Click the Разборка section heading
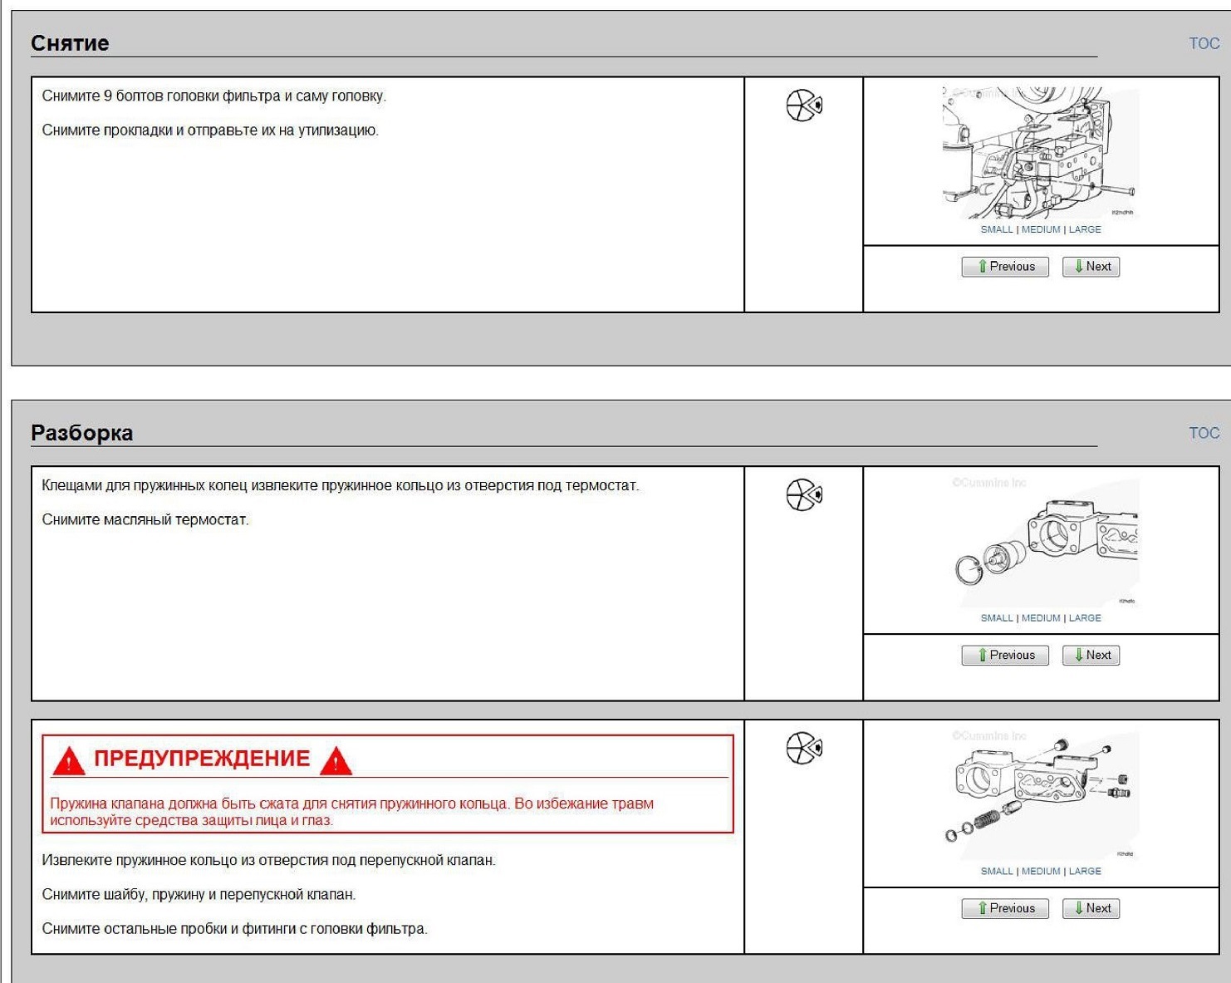 (x=81, y=433)
